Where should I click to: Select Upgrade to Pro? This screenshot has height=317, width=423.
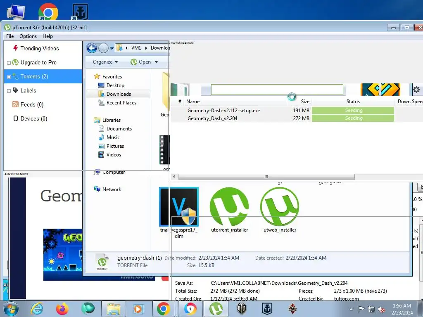click(x=38, y=63)
